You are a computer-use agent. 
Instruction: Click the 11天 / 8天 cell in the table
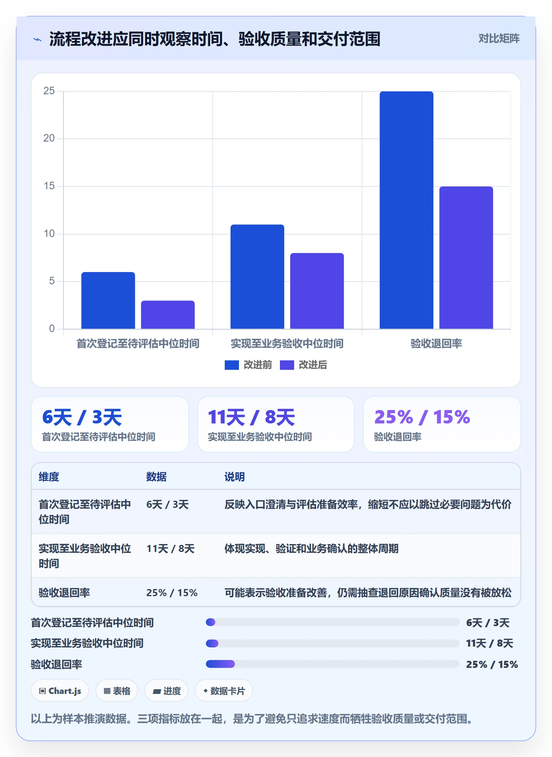[x=171, y=548]
